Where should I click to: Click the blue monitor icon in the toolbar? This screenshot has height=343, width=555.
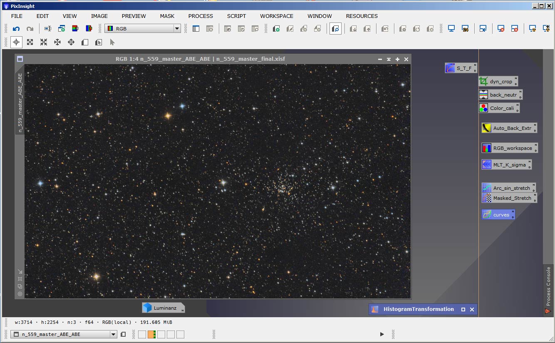(451, 29)
